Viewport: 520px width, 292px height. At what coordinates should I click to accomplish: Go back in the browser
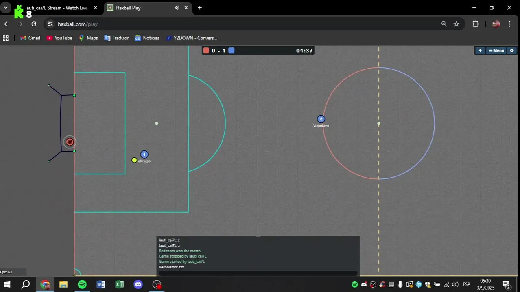[x=7, y=24]
